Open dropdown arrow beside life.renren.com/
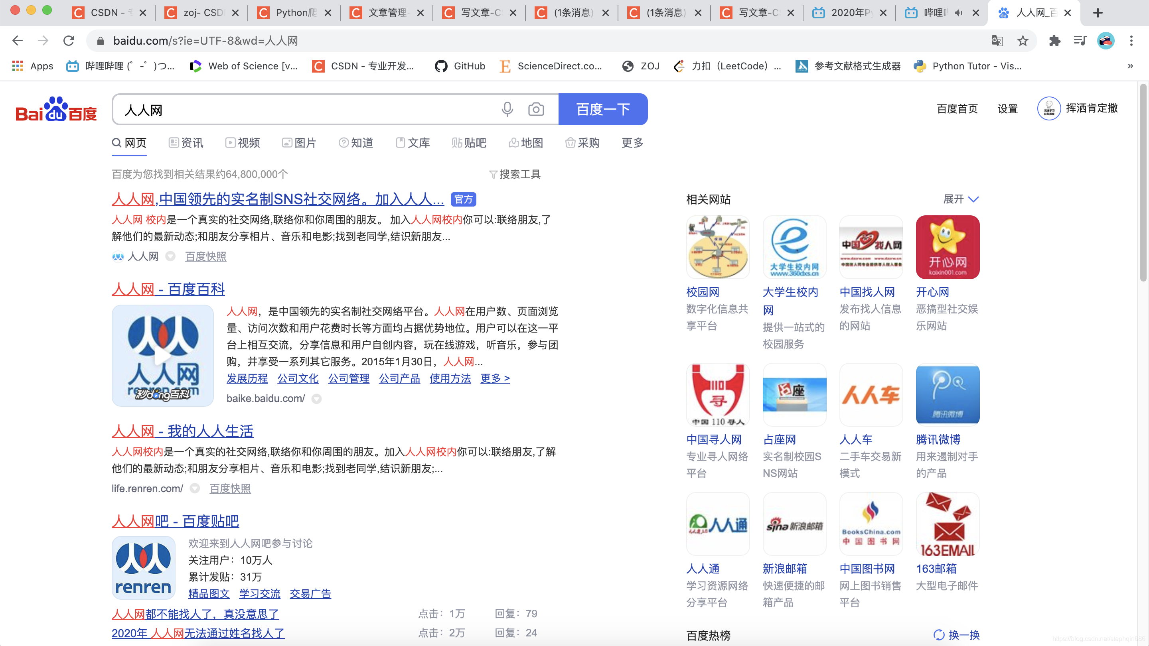Screen dimensions: 1149x646 [194, 488]
